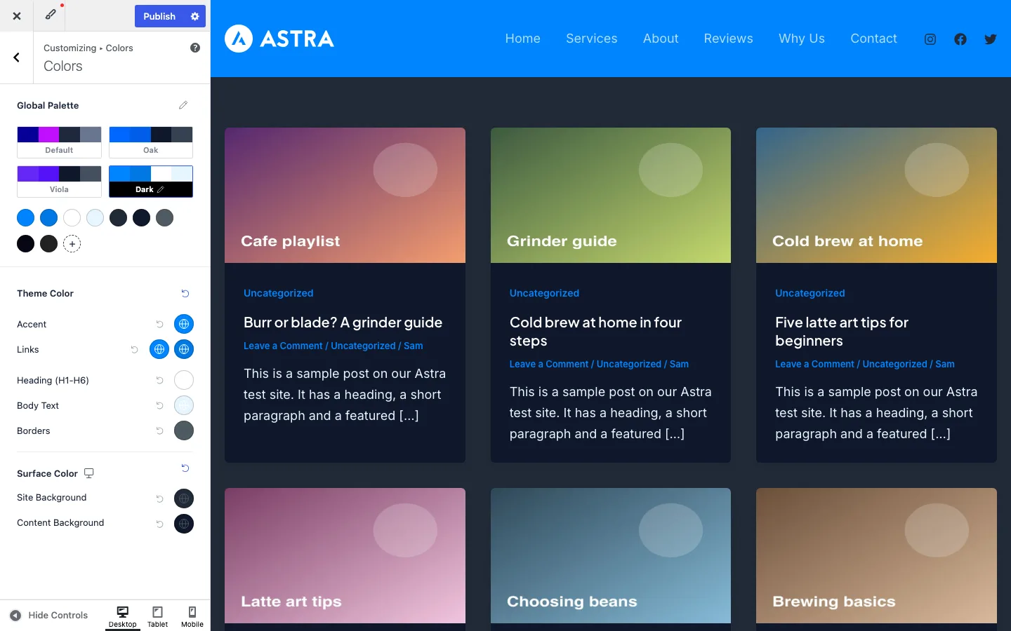Reset the Body Text color
The width and height of the screenshot is (1011, 631).
coord(159,405)
